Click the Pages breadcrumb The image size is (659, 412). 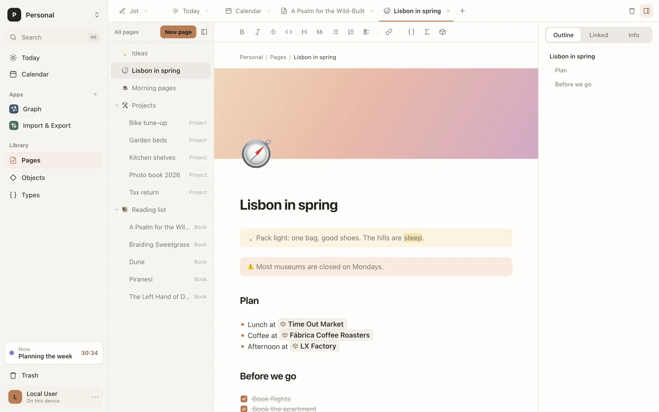(x=278, y=57)
